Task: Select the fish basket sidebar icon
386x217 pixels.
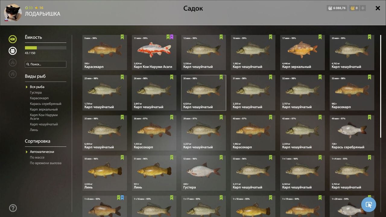Action: click(x=13, y=51)
